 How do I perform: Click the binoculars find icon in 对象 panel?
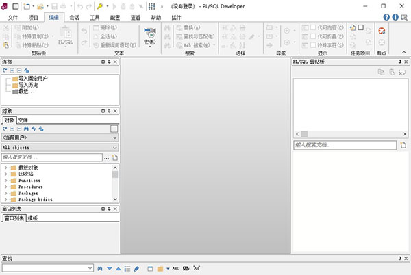coord(25,128)
